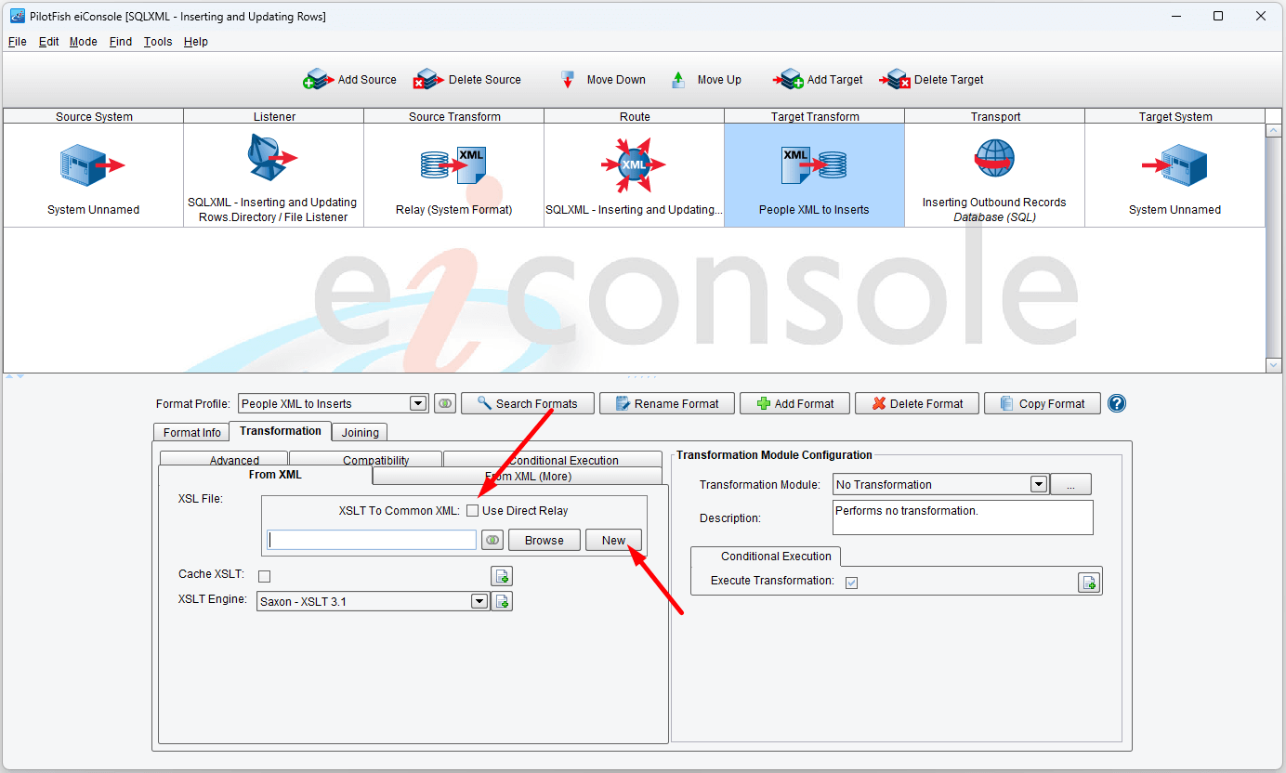Switch to the From XML (More) tab
This screenshot has height=773, width=1286.
tap(519, 476)
